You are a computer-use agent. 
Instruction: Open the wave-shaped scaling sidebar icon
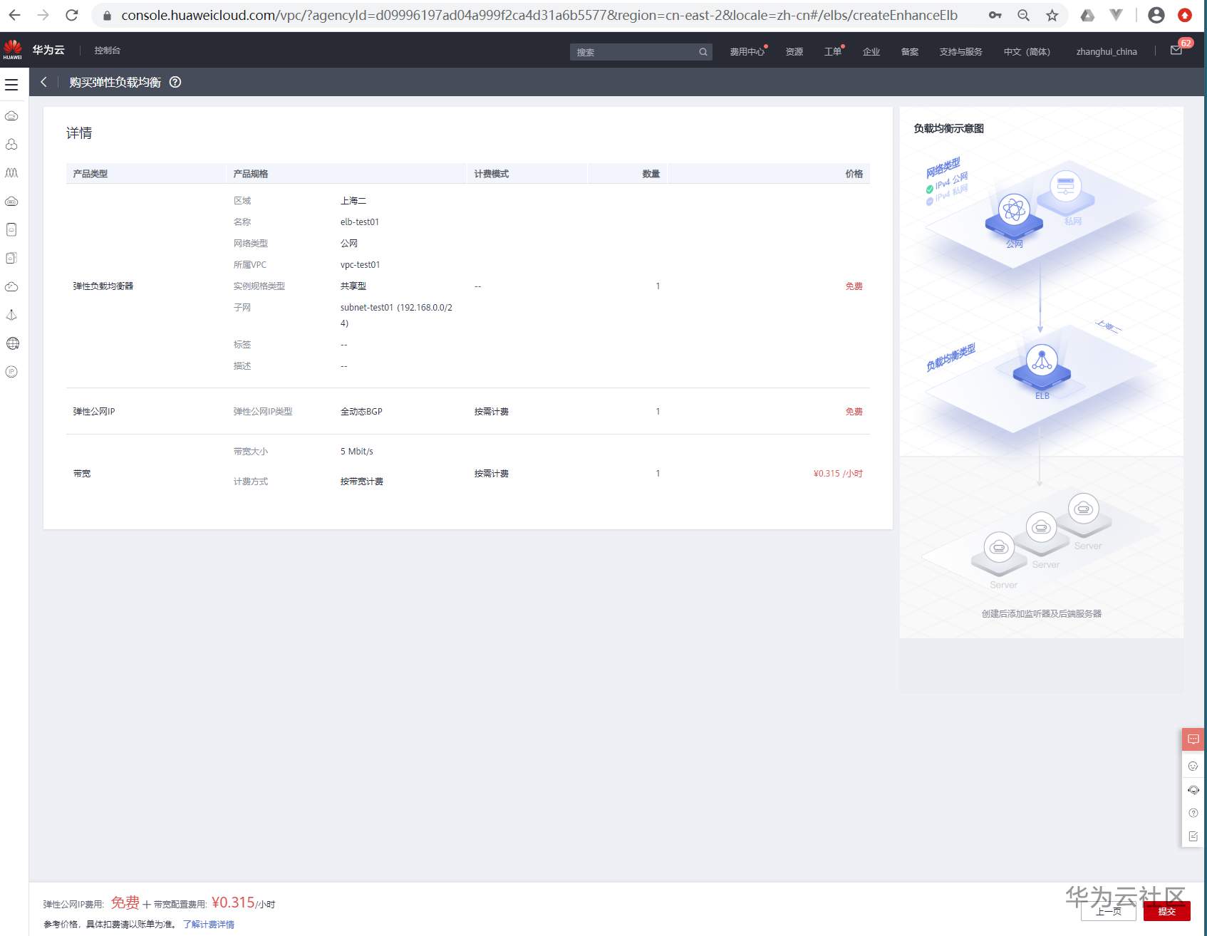pyautogui.click(x=11, y=172)
